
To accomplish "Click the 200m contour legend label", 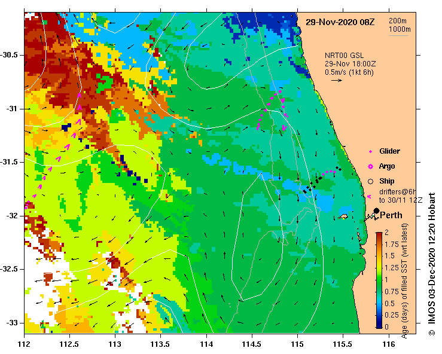I will [398, 21].
